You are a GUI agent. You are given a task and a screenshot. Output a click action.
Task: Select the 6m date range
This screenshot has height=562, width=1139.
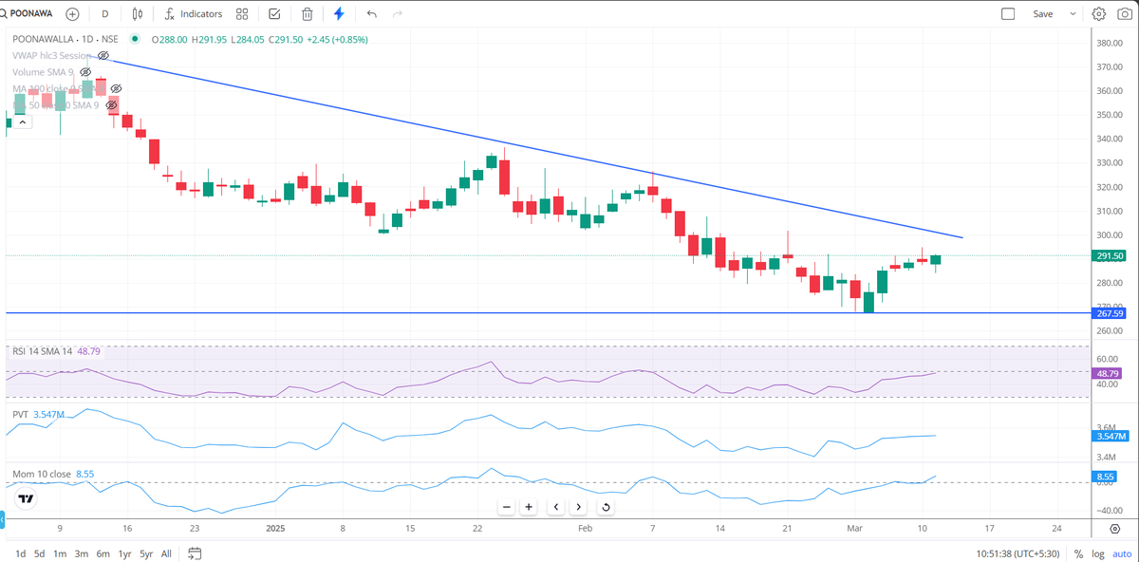tap(103, 553)
